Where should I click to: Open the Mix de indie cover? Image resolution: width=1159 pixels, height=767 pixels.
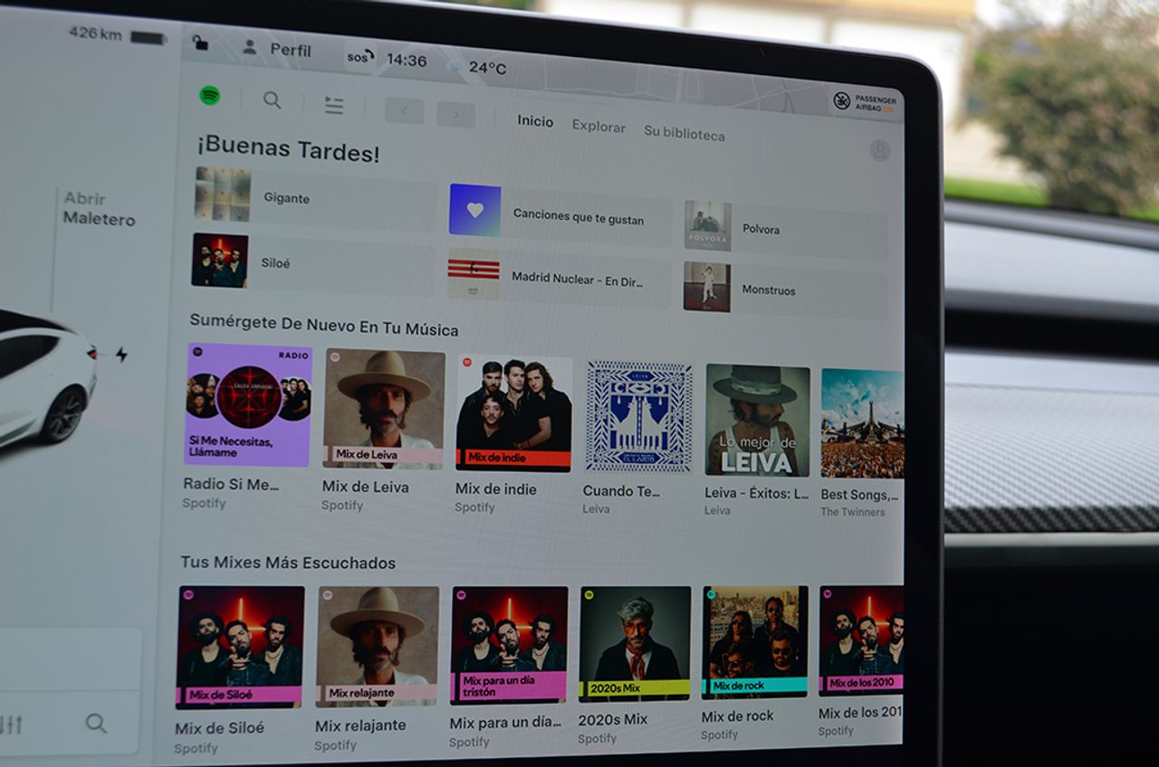click(514, 413)
